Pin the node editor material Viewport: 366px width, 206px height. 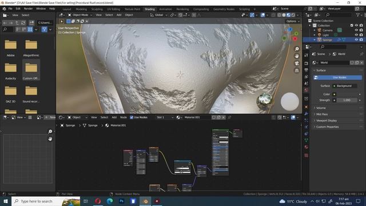tap(229, 117)
